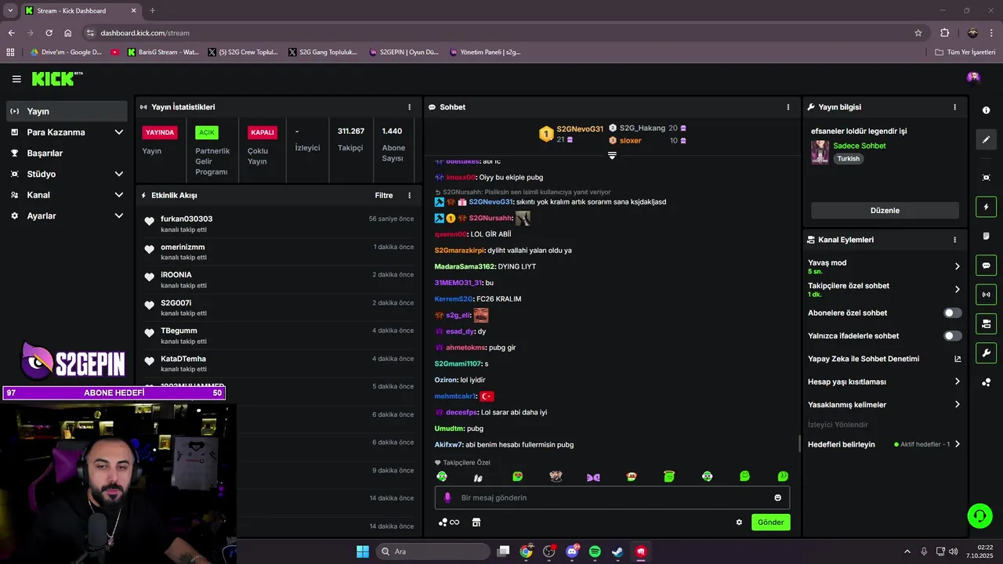Open Yayın bilgisi three-dot menu

click(954, 107)
